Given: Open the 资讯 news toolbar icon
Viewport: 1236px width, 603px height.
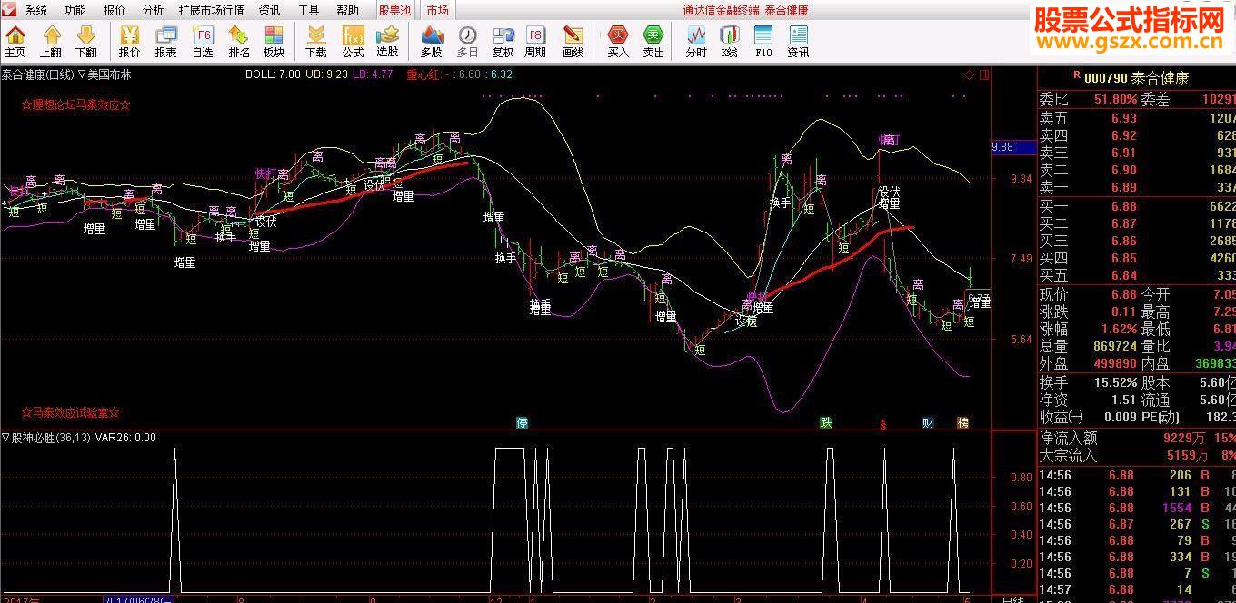Looking at the screenshot, I should tap(798, 42).
